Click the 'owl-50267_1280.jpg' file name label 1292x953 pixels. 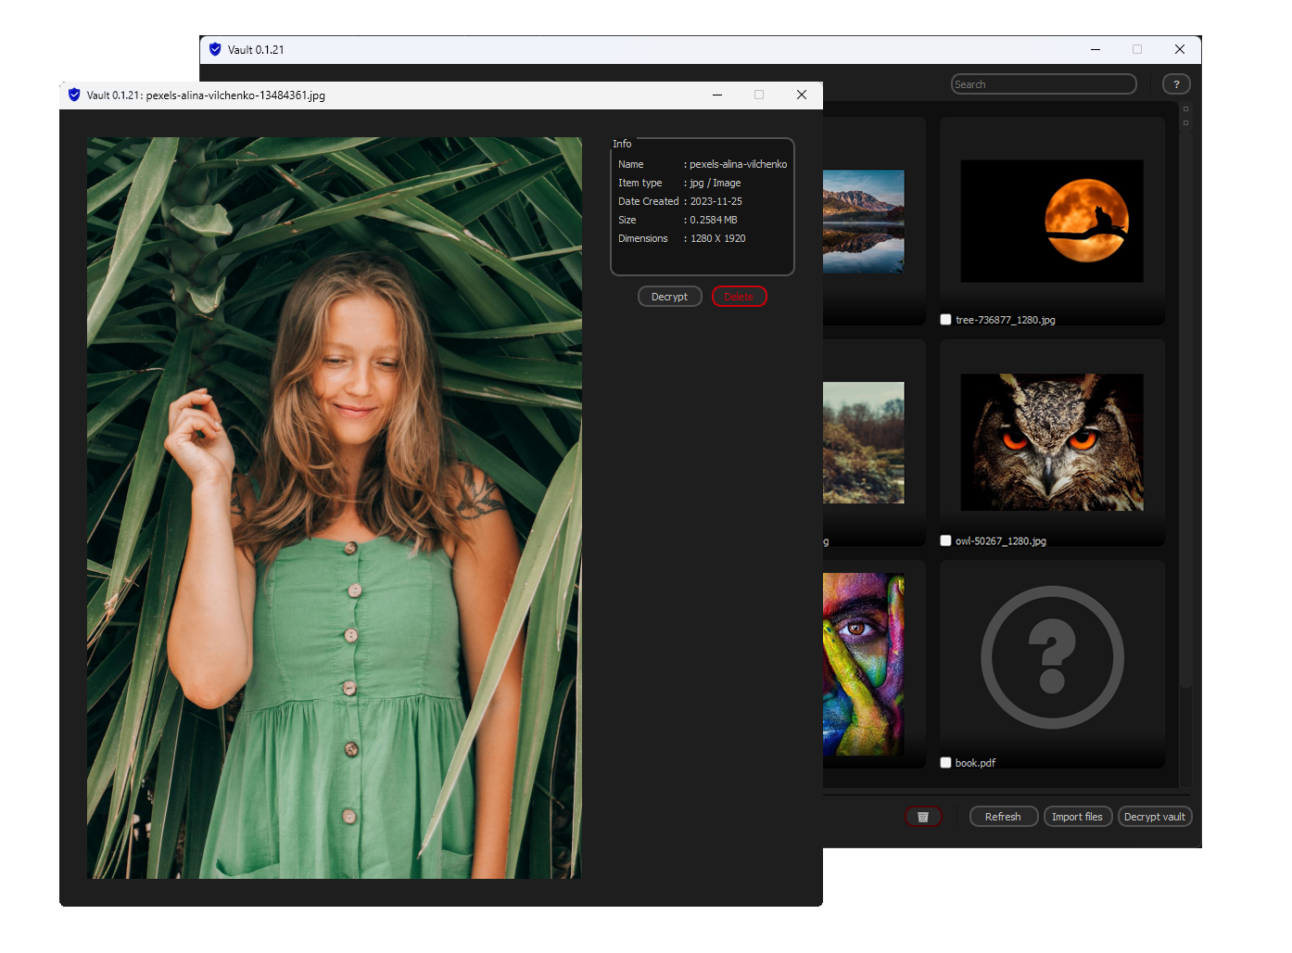1001,540
